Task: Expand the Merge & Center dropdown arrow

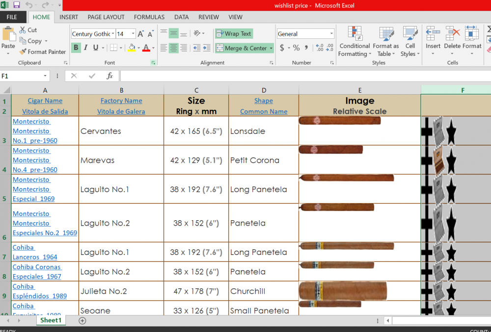Action: click(271, 48)
